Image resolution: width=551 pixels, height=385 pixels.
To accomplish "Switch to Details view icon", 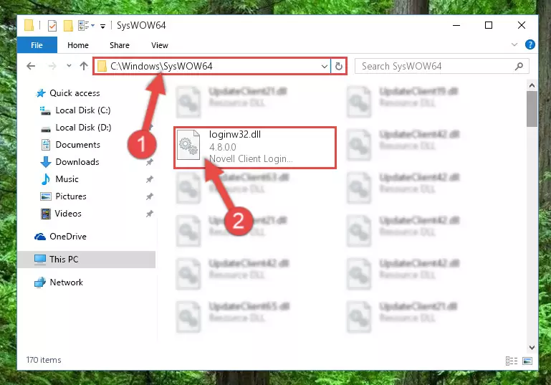I will (x=512, y=361).
